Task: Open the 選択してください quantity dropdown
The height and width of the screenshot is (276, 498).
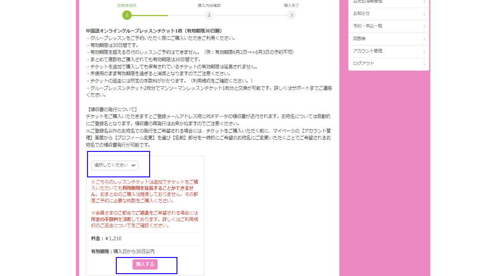Action: (x=114, y=165)
